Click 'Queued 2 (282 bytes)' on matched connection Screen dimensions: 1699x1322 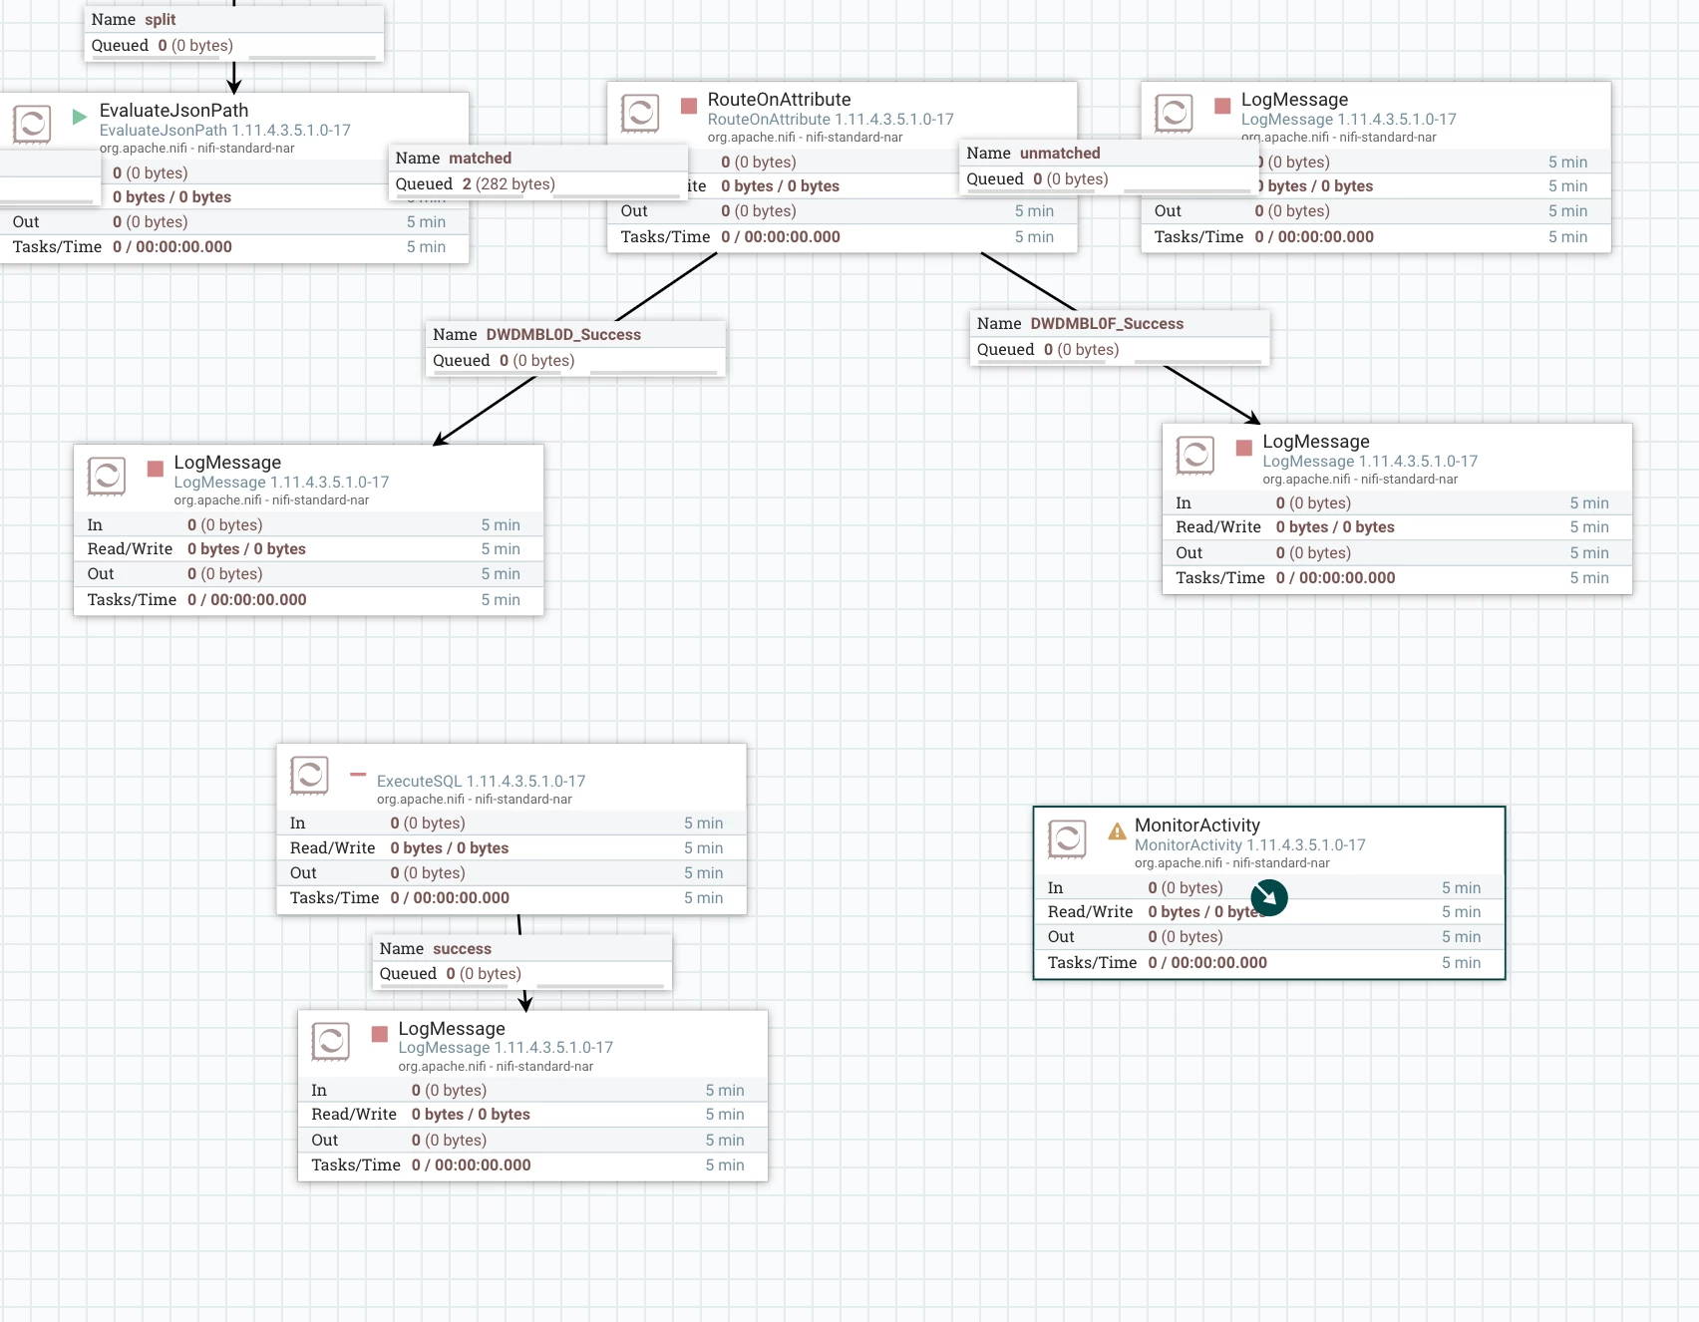tap(475, 184)
